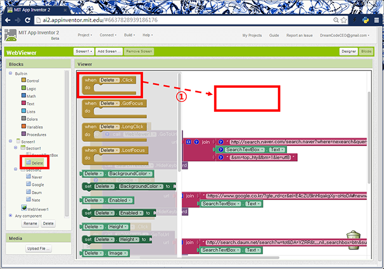Open the Logic blocks drawer
The height and width of the screenshot is (269, 384).
tap(29, 89)
